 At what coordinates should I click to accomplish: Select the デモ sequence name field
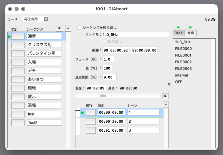point(44,71)
